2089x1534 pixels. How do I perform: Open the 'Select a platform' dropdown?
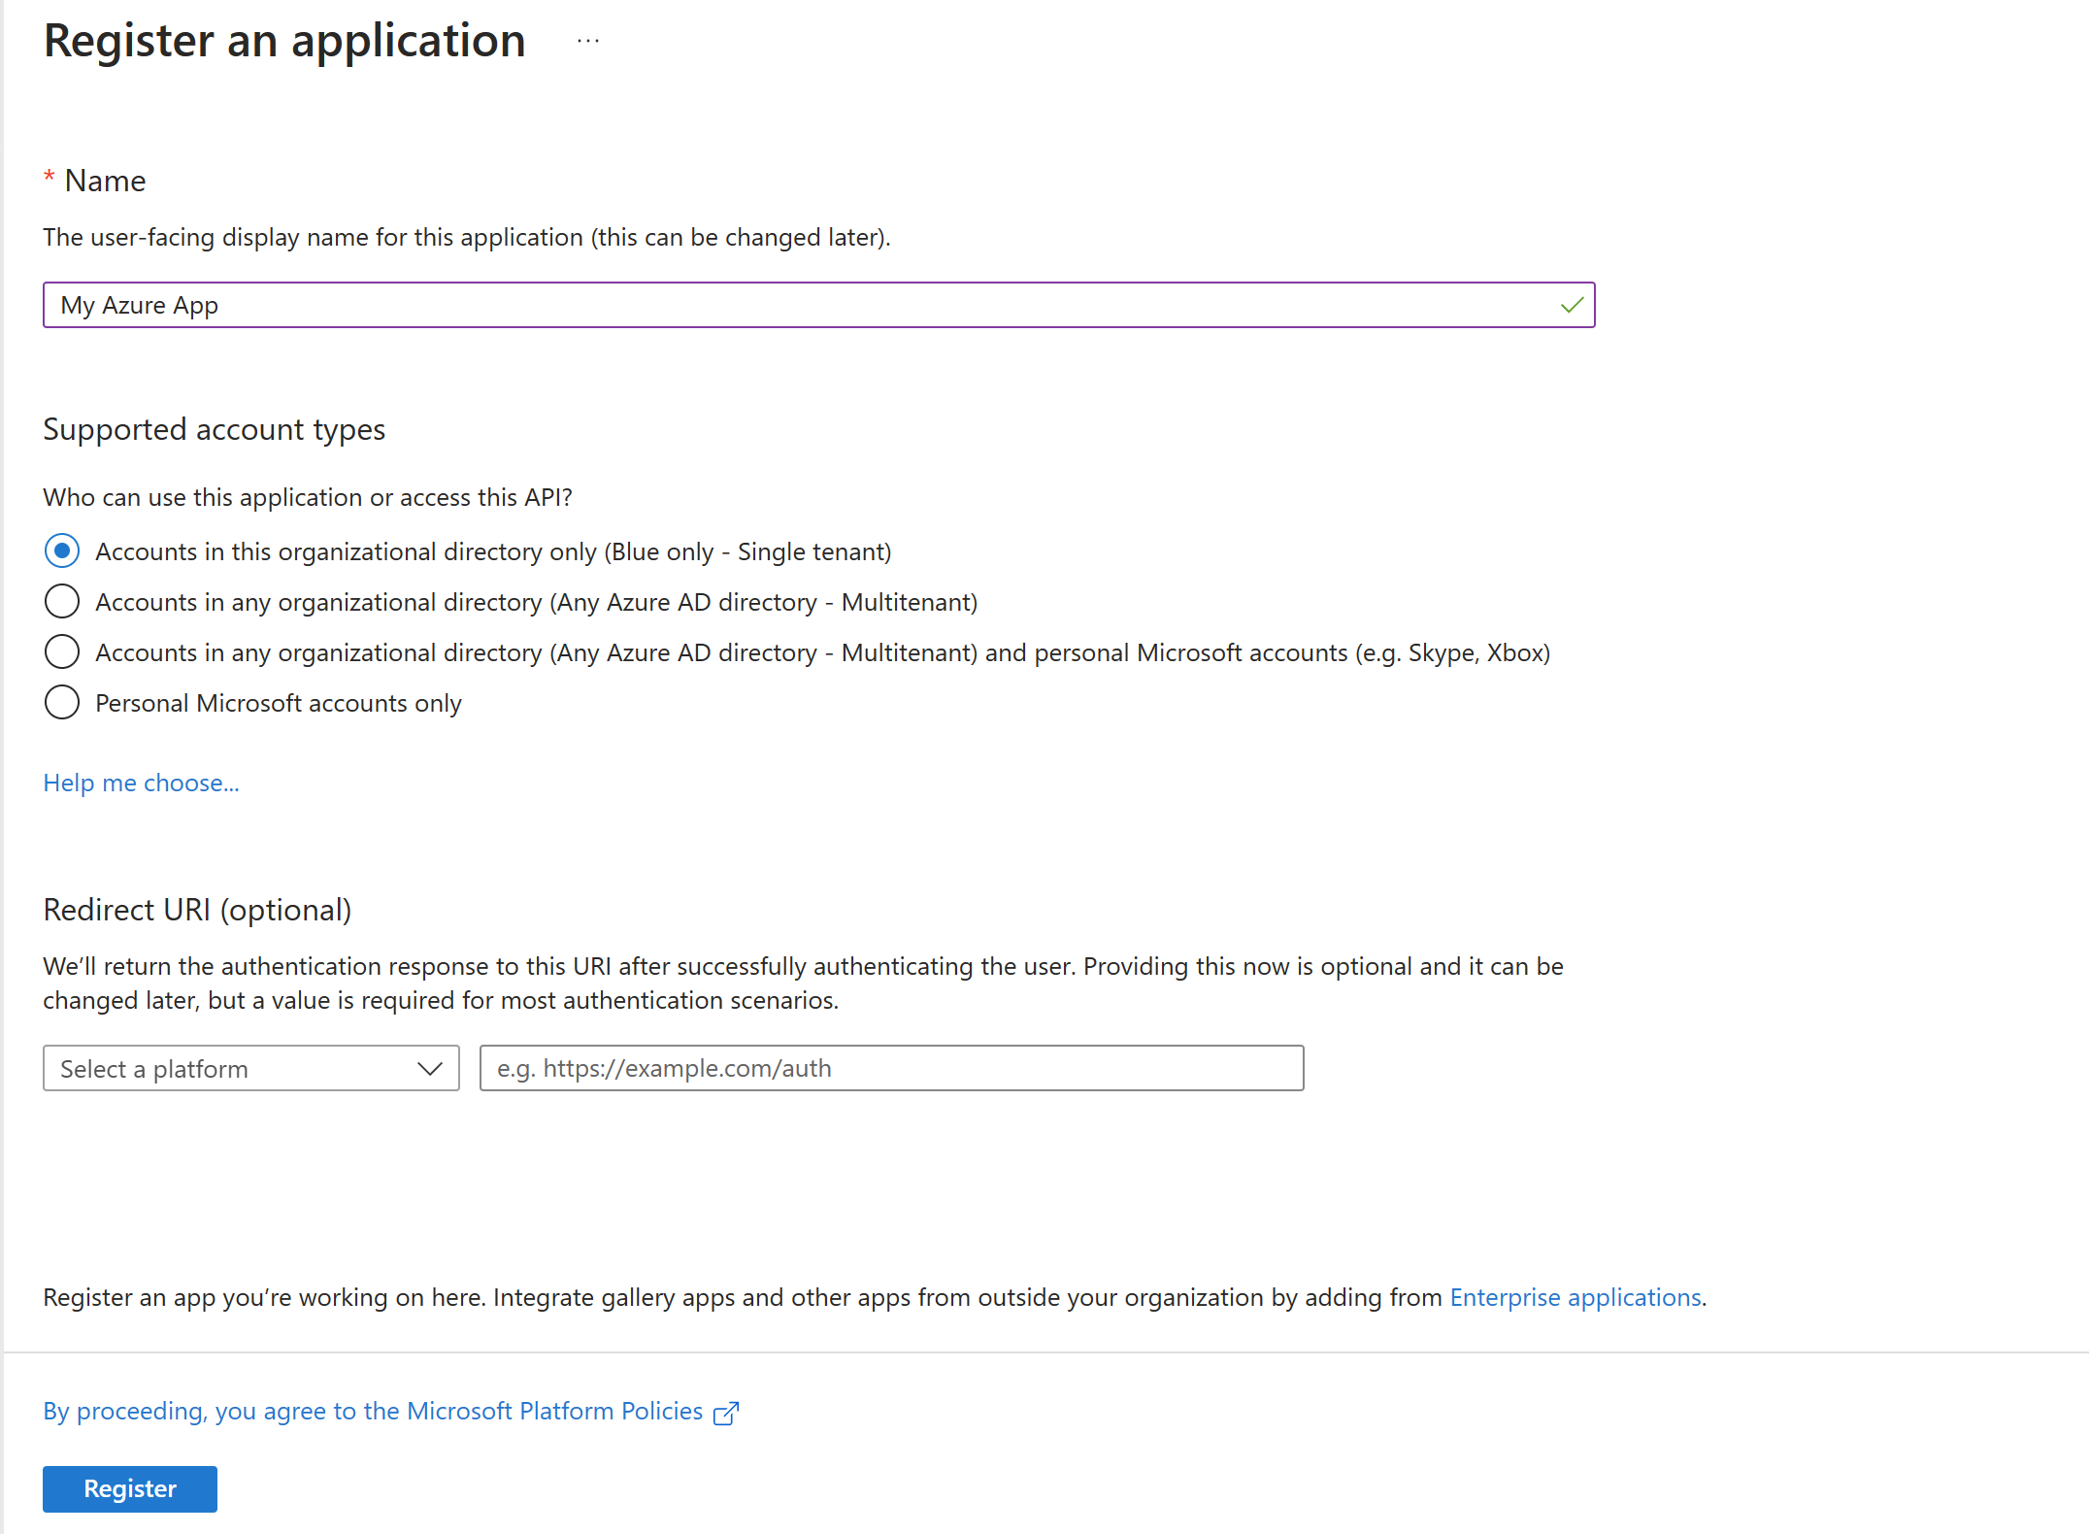(250, 1068)
